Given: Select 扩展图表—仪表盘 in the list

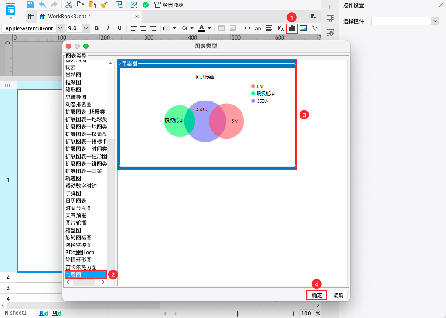Looking at the screenshot, I should point(86,134).
